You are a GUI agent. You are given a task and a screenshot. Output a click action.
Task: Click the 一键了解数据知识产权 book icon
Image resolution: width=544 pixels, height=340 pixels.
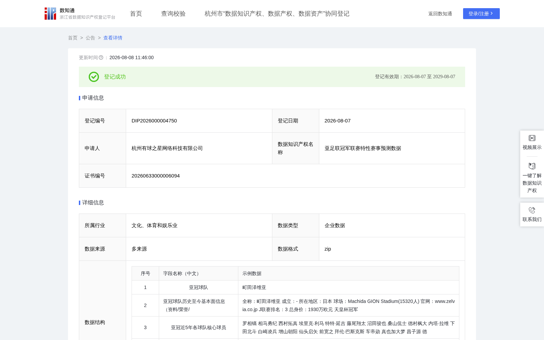532,166
